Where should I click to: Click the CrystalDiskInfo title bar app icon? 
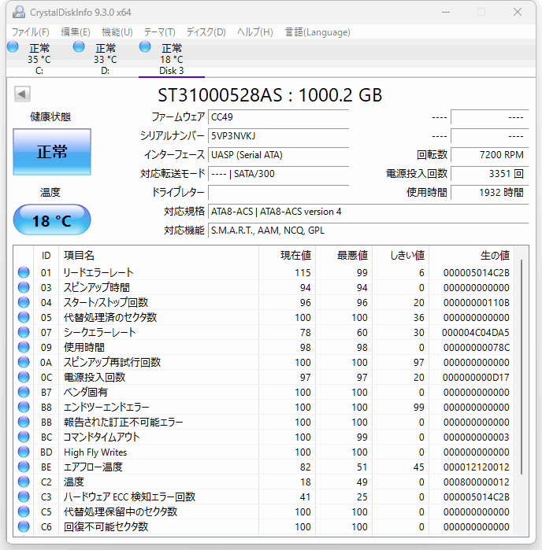point(19,12)
